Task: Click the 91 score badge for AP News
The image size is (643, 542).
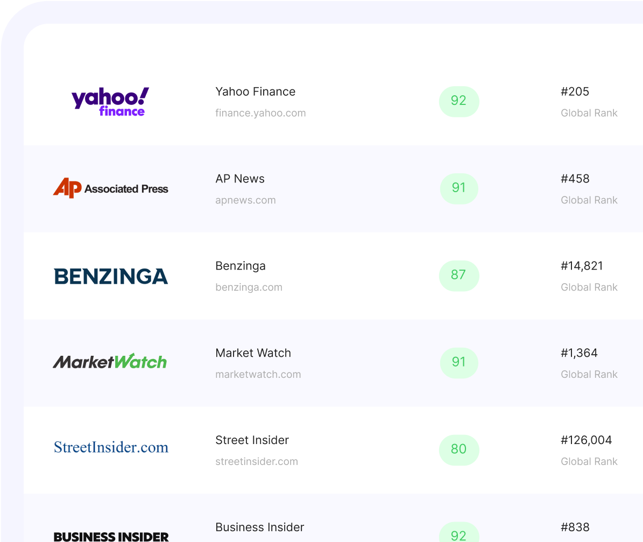Action: 458,188
